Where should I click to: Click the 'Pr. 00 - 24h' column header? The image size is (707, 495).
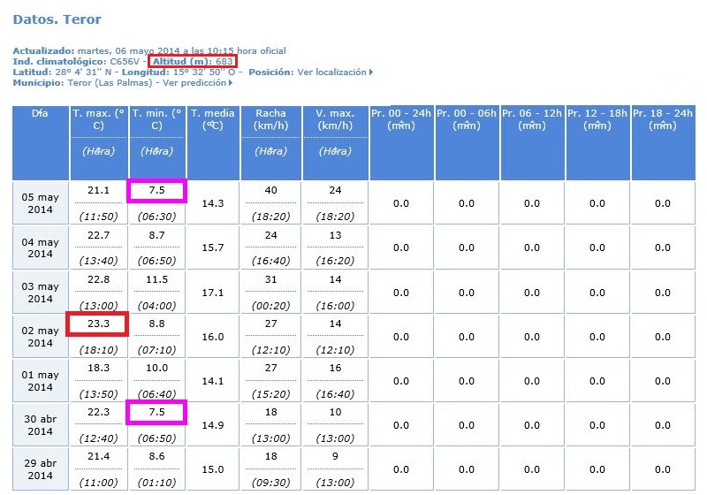click(400, 119)
